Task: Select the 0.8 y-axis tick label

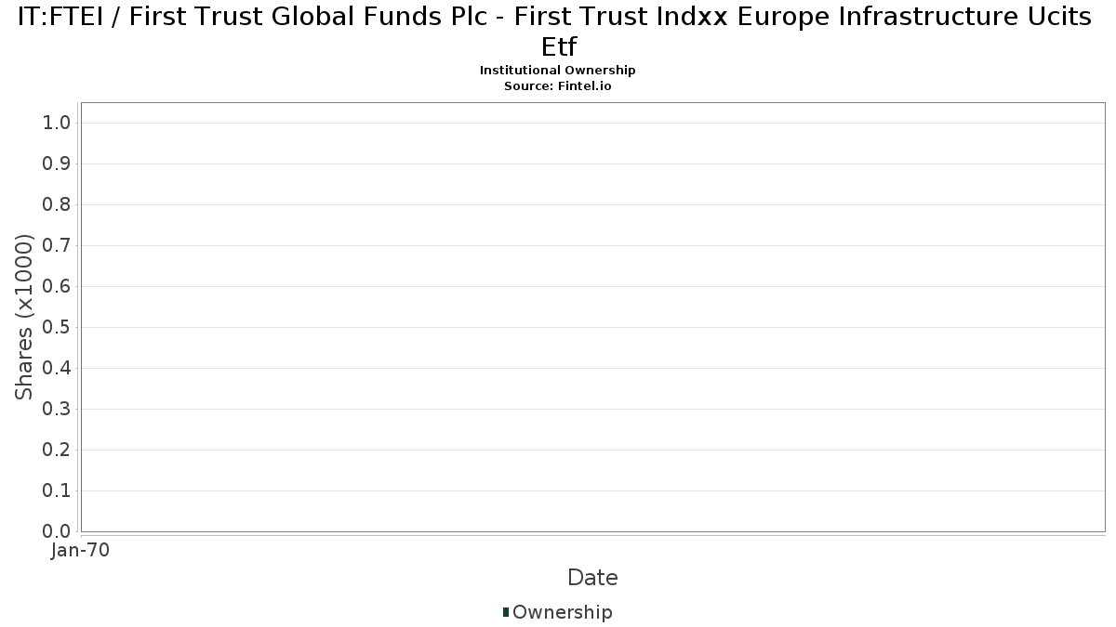Action: (x=58, y=205)
